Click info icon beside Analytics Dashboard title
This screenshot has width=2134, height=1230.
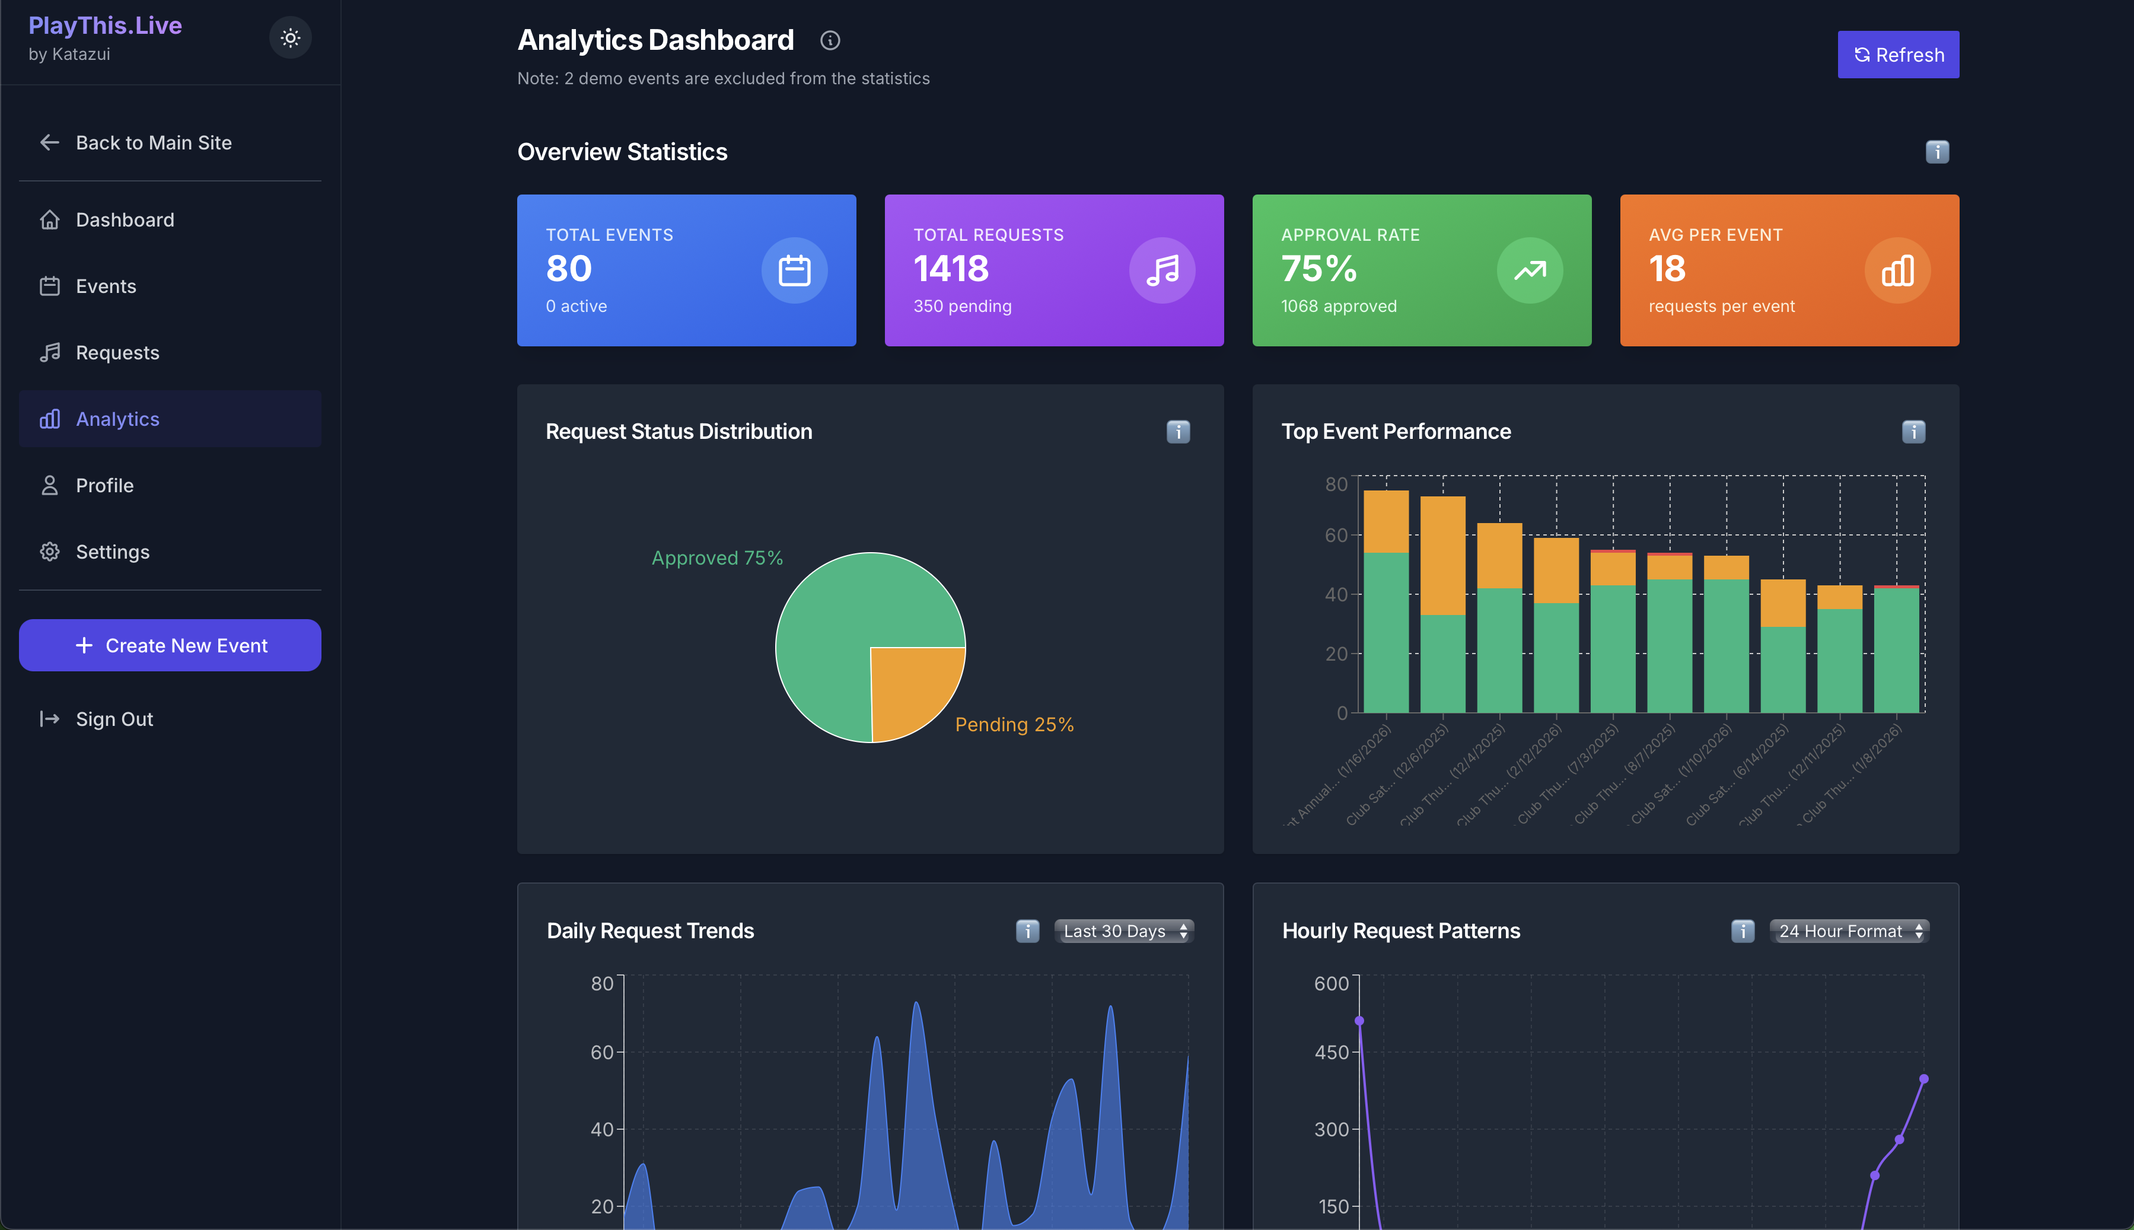pos(830,40)
